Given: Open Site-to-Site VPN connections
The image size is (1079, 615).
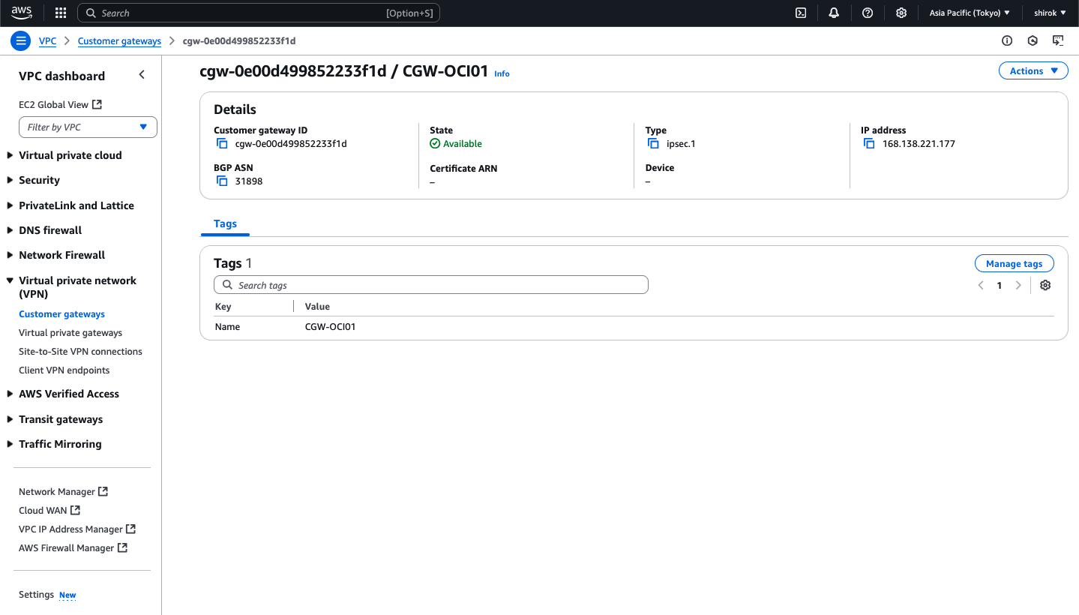Looking at the screenshot, I should click(x=80, y=352).
